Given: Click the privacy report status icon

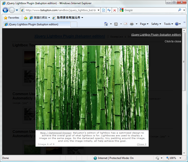Looking at the screenshot, I should [x=157, y=158].
